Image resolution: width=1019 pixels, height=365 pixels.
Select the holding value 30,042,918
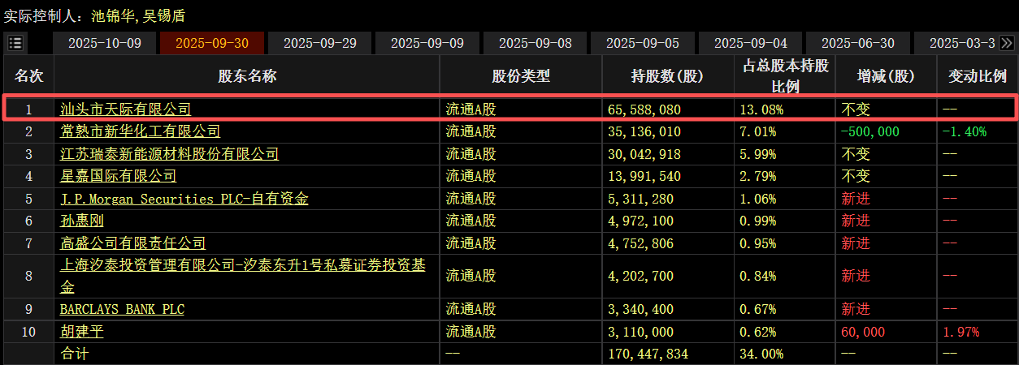[x=644, y=154]
